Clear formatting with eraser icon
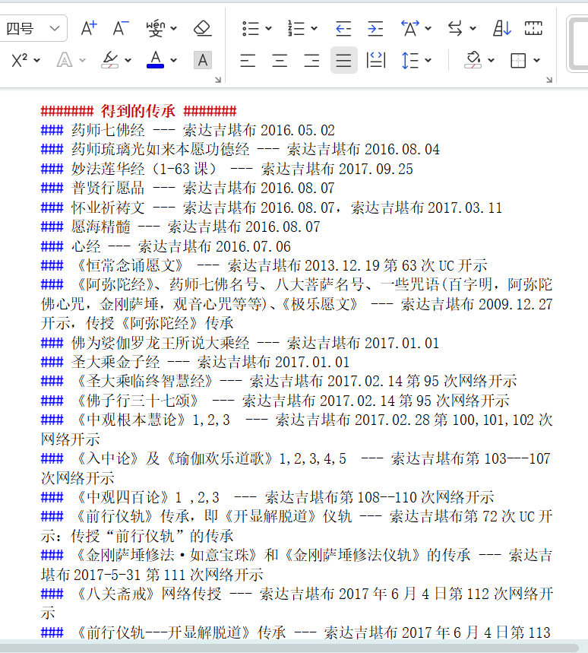Image resolution: width=588 pixels, height=653 pixels. coord(203,28)
